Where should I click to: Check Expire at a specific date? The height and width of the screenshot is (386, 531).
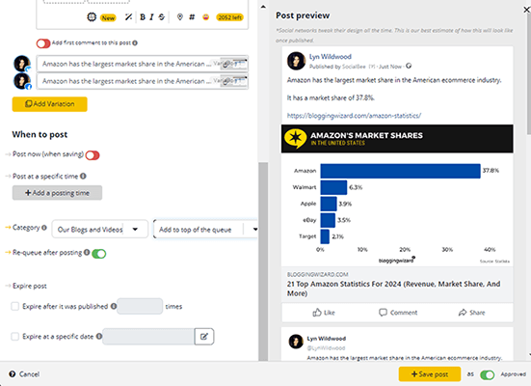[14, 337]
